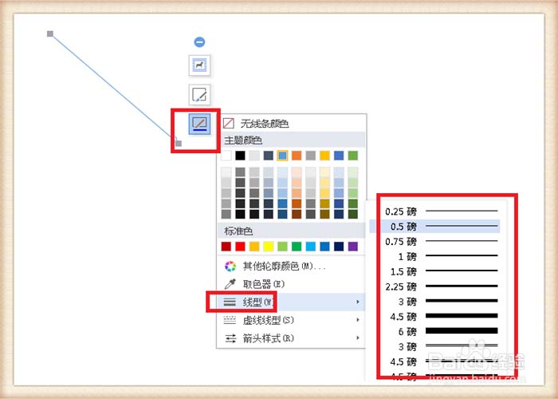Viewport: 558px width, 399px height.
Task: Set line weight to 2.25 磅
Action: click(441, 286)
